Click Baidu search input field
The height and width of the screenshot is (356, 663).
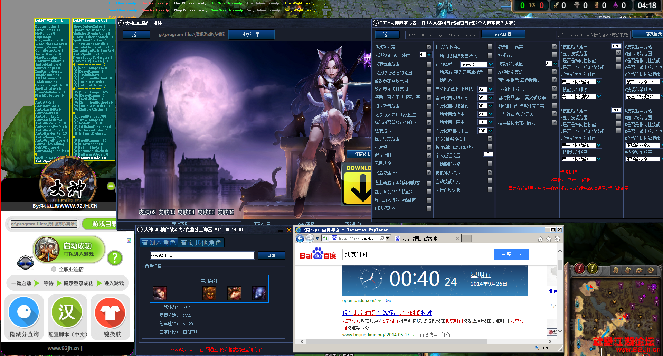point(418,254)
